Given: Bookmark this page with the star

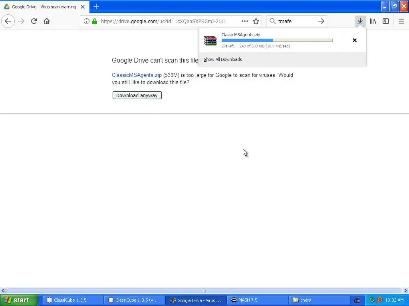Looking at the screenshot, I should (x=256, y=21).
